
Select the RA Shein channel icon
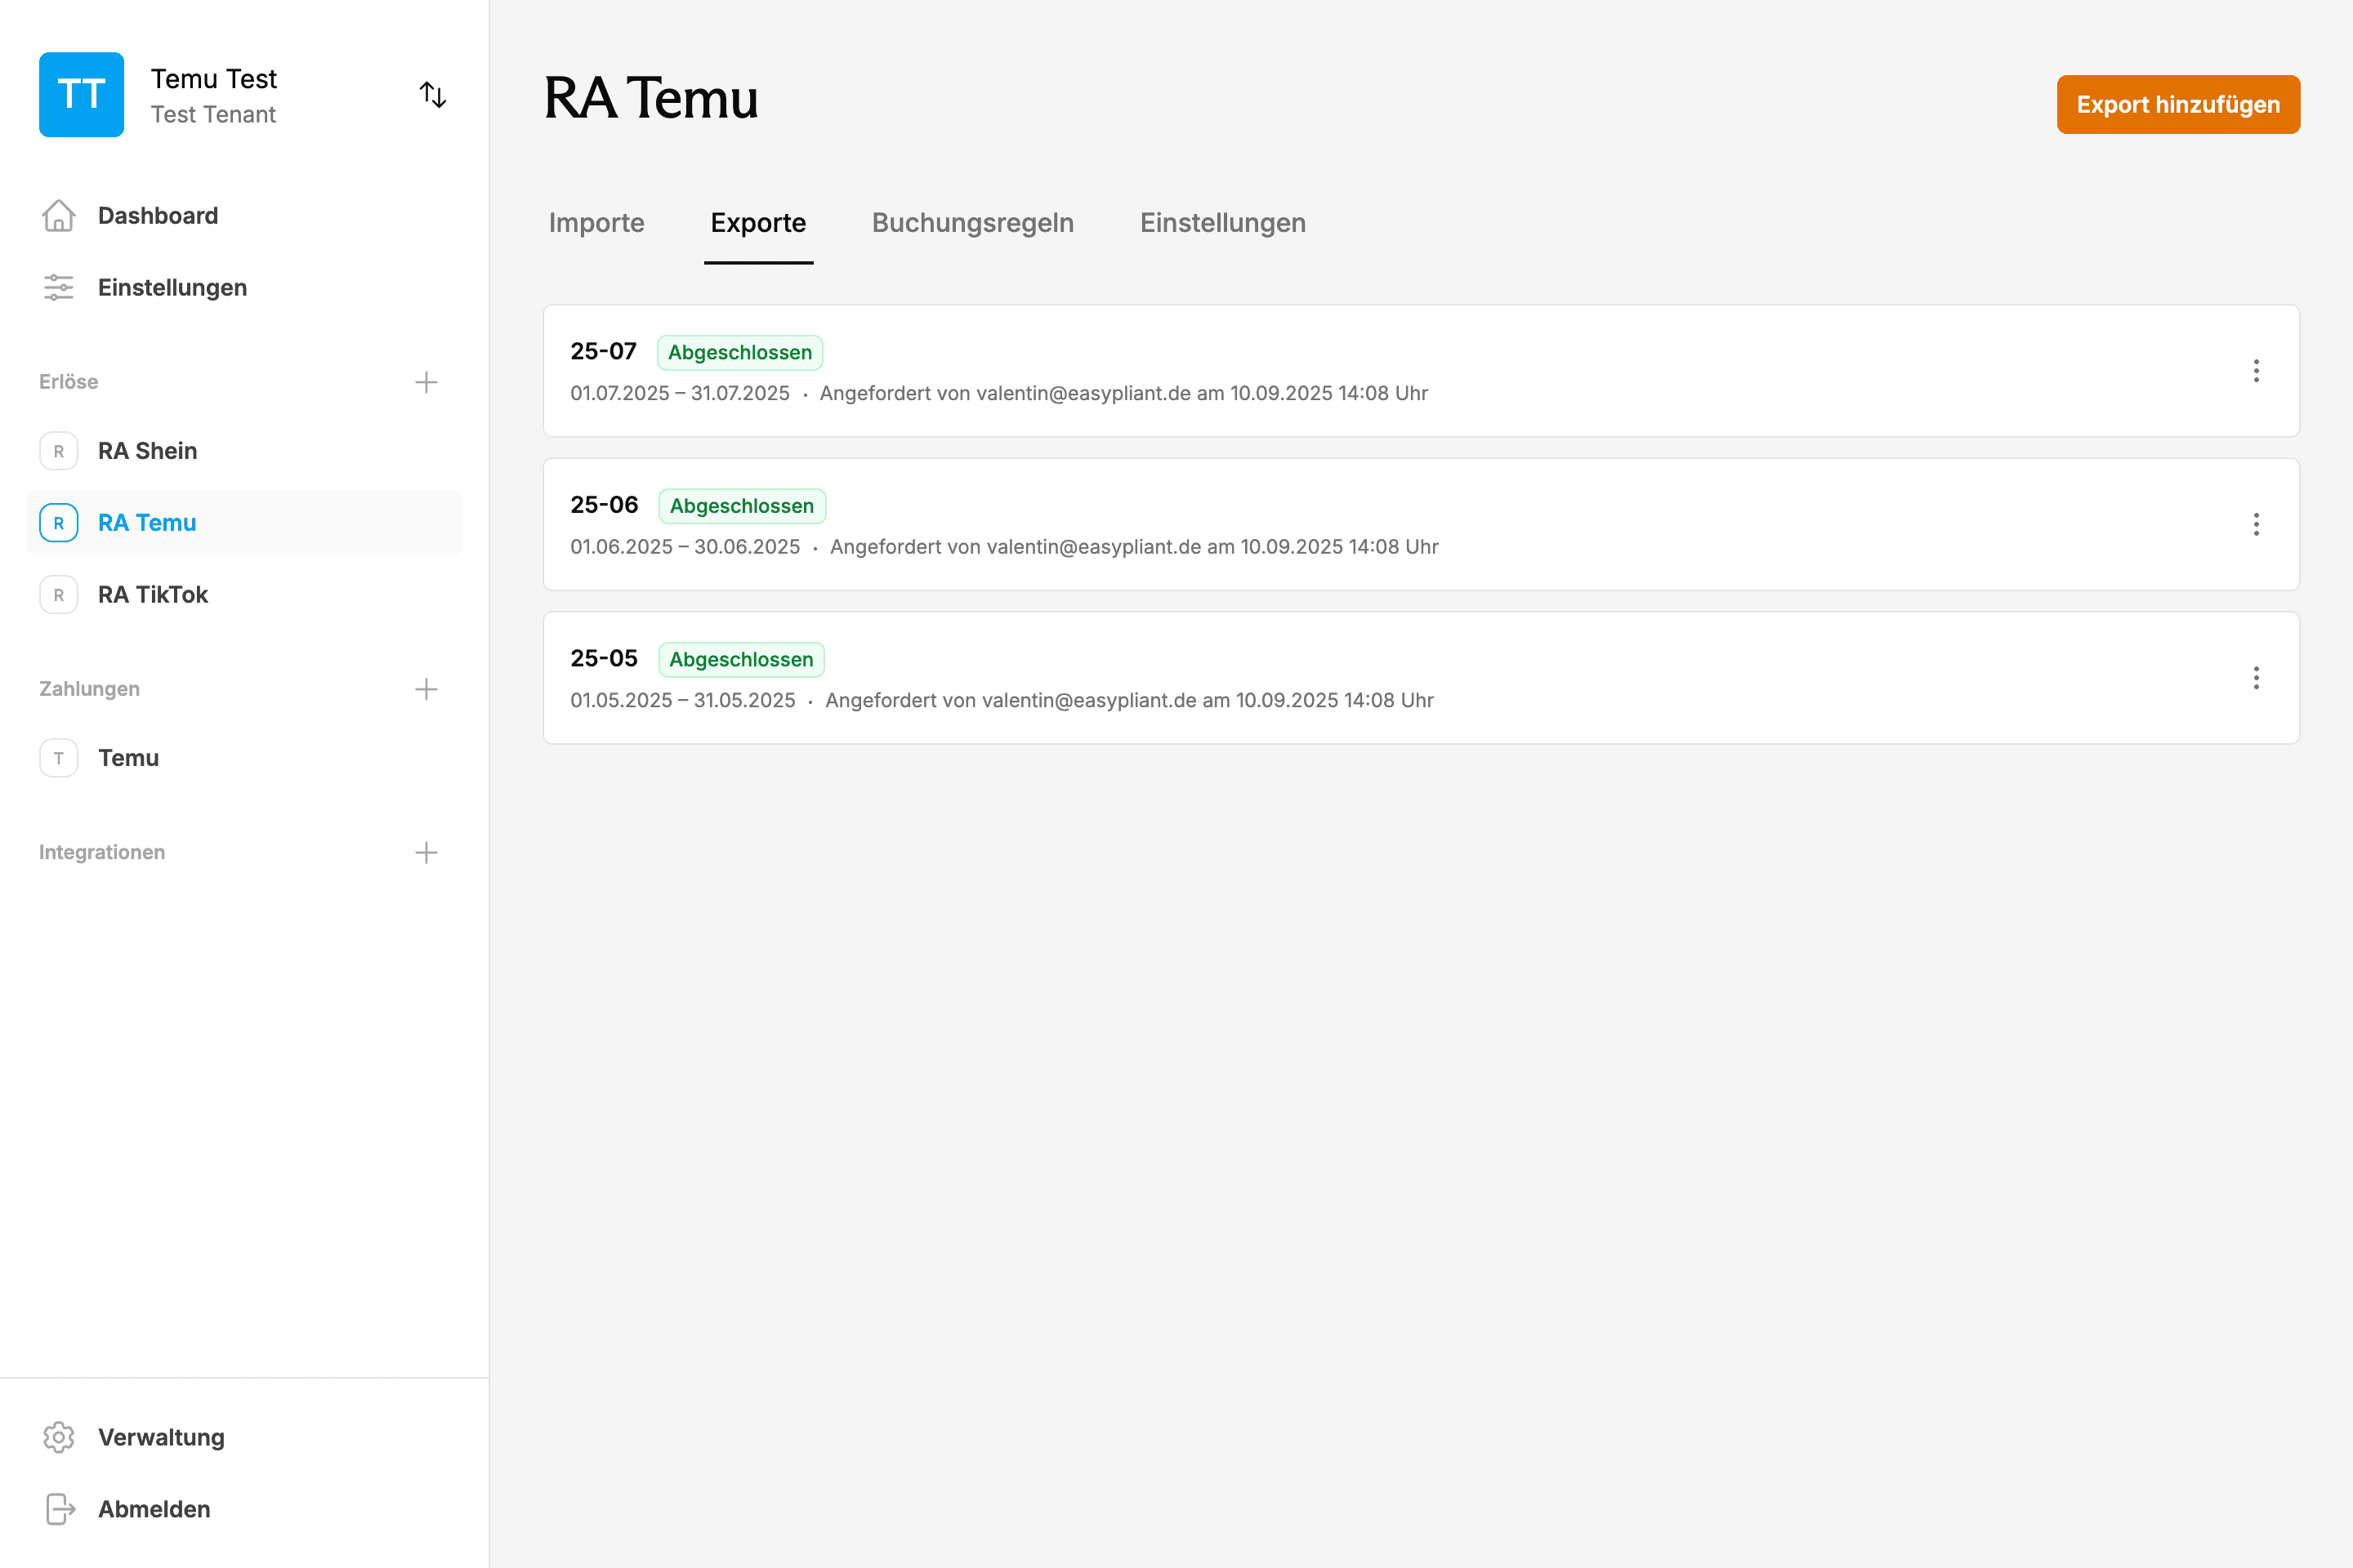click(x=58, y=450)
